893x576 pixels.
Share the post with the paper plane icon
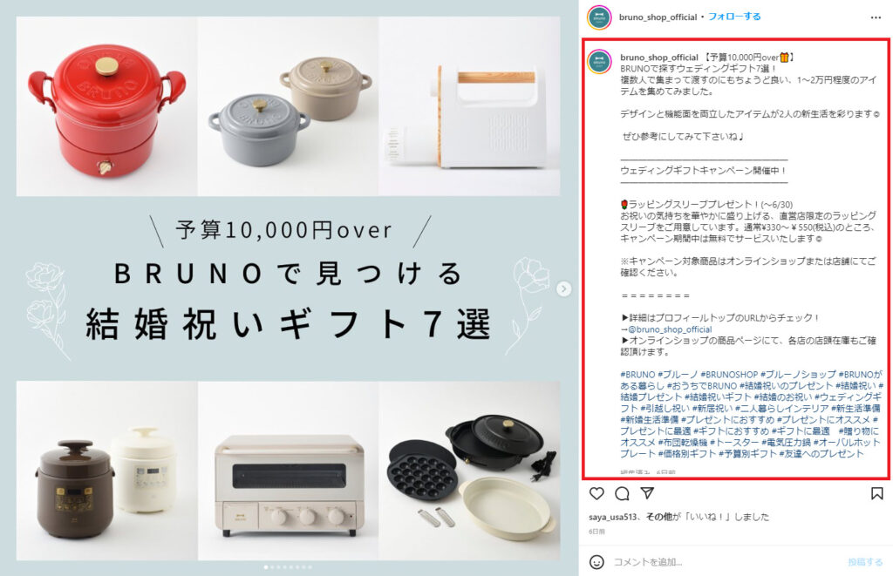tap(647, 493)
